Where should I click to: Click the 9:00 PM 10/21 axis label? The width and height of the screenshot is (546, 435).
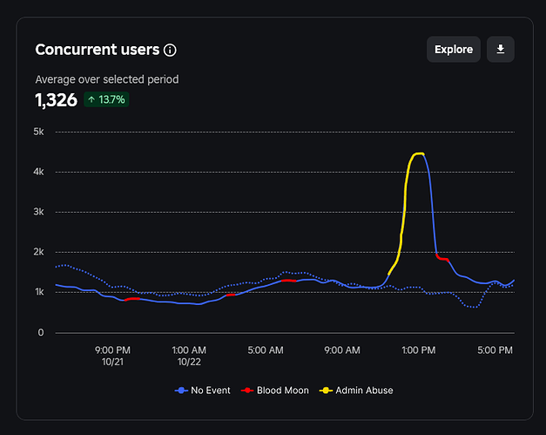(x=112, y=356)
